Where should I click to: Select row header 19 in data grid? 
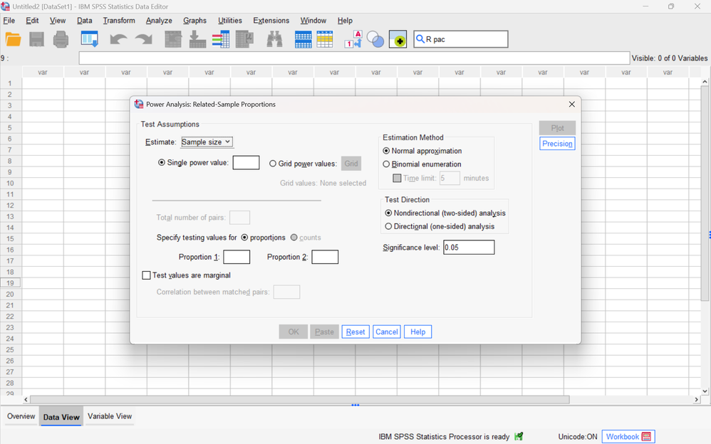tap(10, 282)
